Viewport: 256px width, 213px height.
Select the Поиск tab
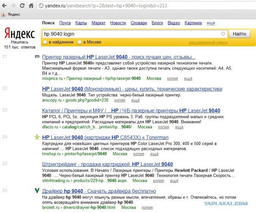pyautogui.click(x=48, y=23)
